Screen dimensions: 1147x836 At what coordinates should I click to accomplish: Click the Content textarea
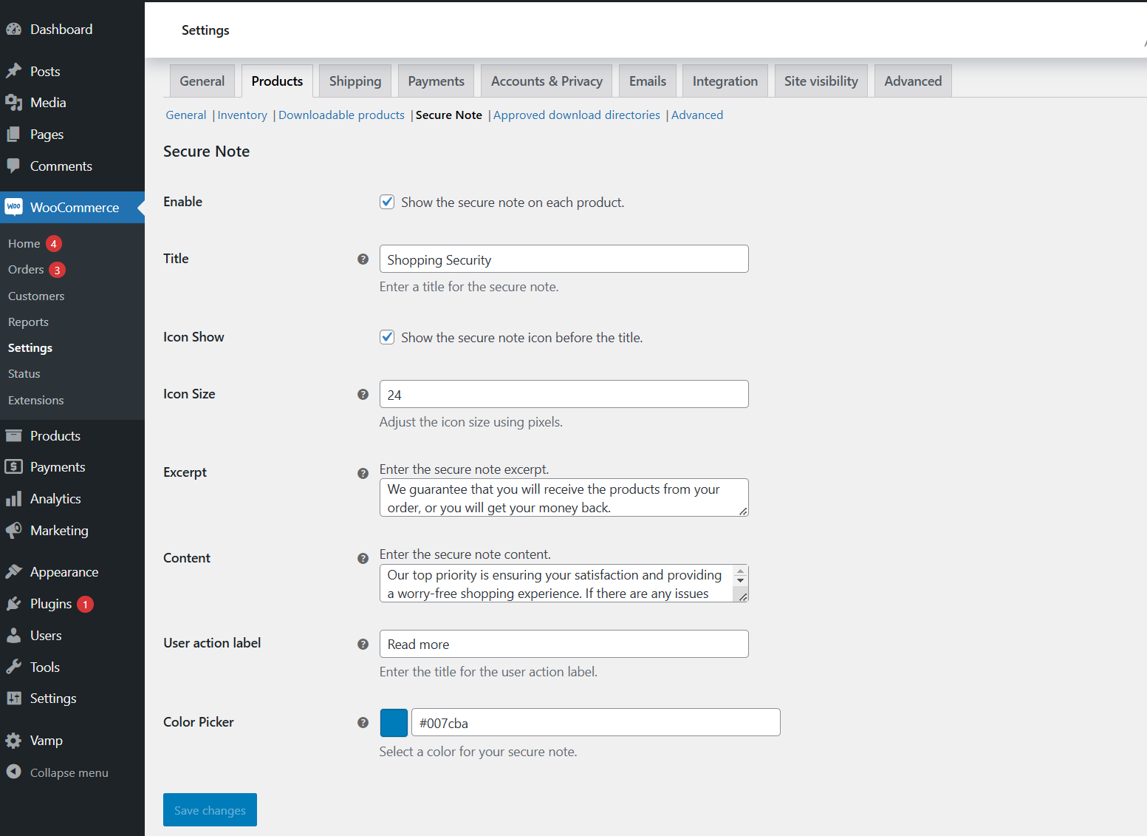pyautogui.click(x=564, y=584)
